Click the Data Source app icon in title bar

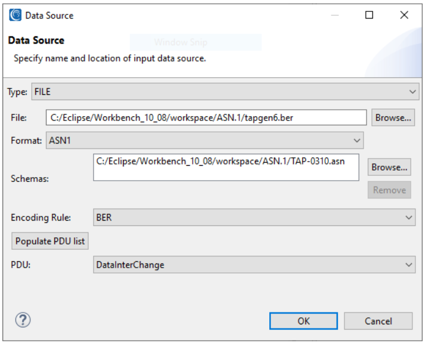pyautogui.click(x=15, y=16)
